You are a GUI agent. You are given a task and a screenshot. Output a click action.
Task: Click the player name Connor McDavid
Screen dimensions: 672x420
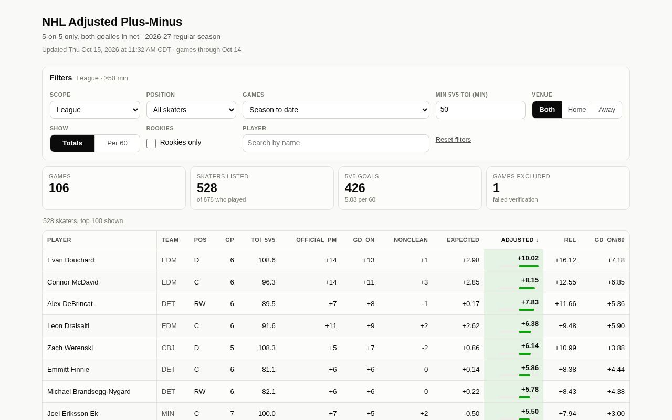point(73,282)
